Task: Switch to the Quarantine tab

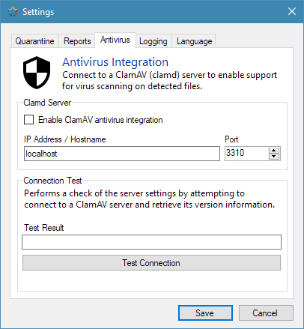Action: (x=34, y=41)
